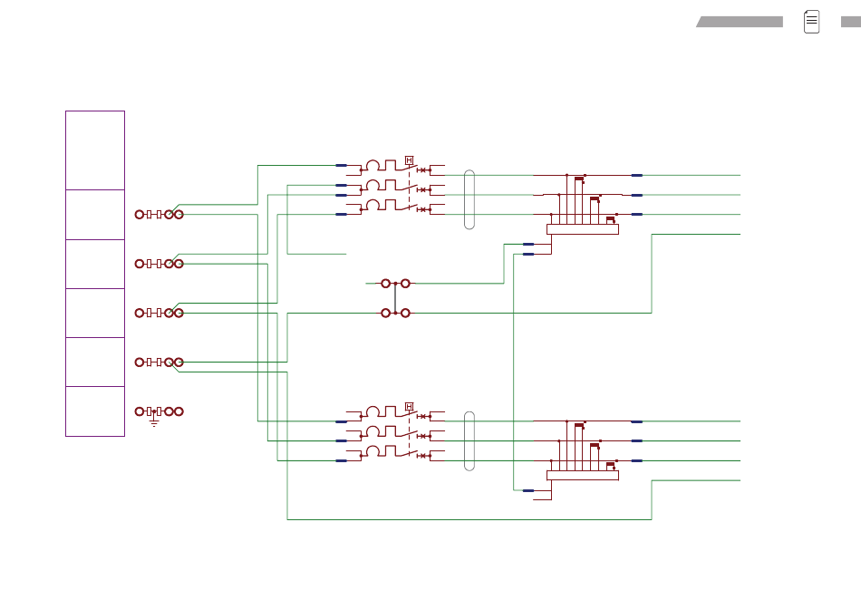Select the upper gray cable oval marker
The width and height of the screenshot is (861, 609).
pyautogui.click(x=469, y=199)
